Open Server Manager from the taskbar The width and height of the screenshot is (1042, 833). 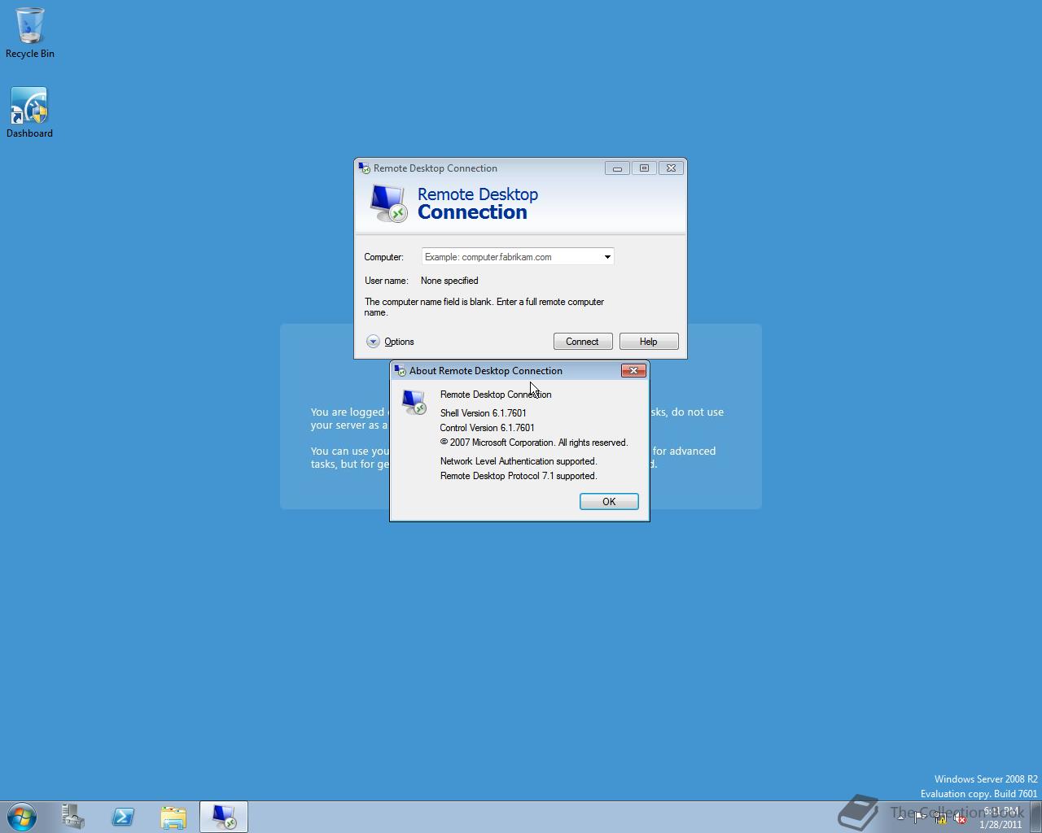click(73, 817)
